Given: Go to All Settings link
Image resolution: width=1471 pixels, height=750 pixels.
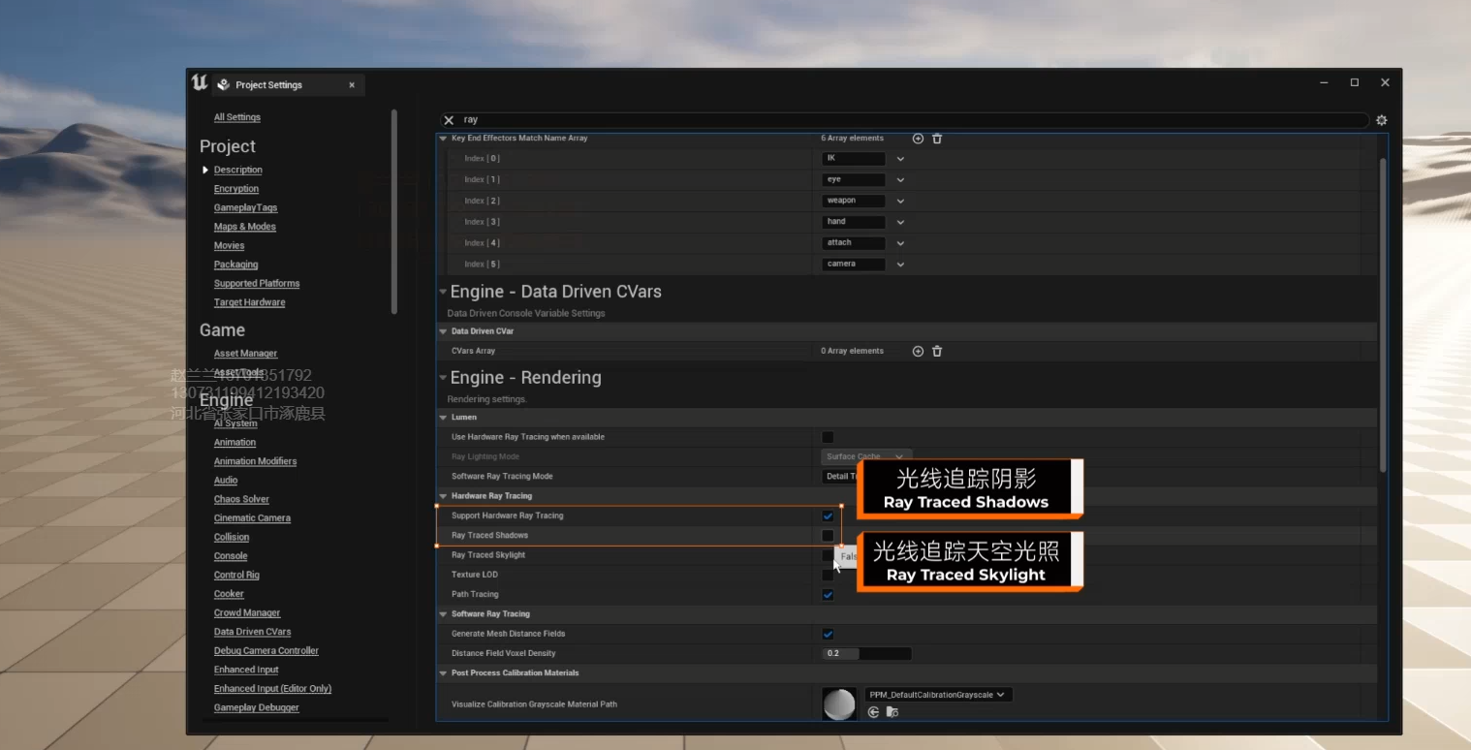Looking at the screenshot, I should [x=236, y=117].
